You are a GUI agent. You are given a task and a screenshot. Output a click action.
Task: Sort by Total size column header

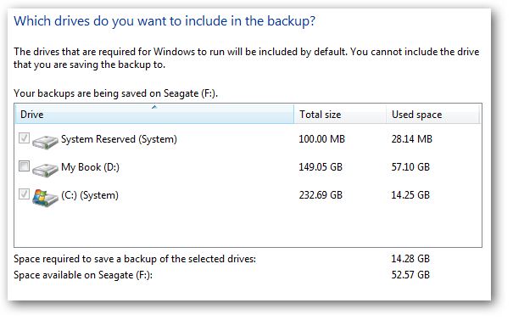click(x=340, y=115)
